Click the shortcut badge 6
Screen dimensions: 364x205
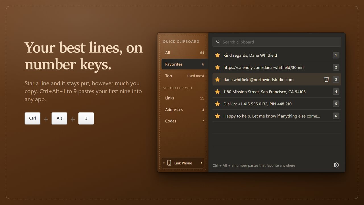(336, 116)
